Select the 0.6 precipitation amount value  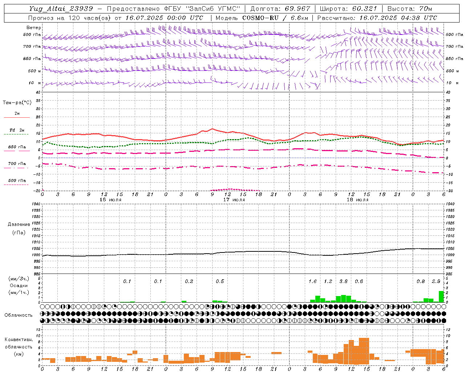click(x=359, y=281)
